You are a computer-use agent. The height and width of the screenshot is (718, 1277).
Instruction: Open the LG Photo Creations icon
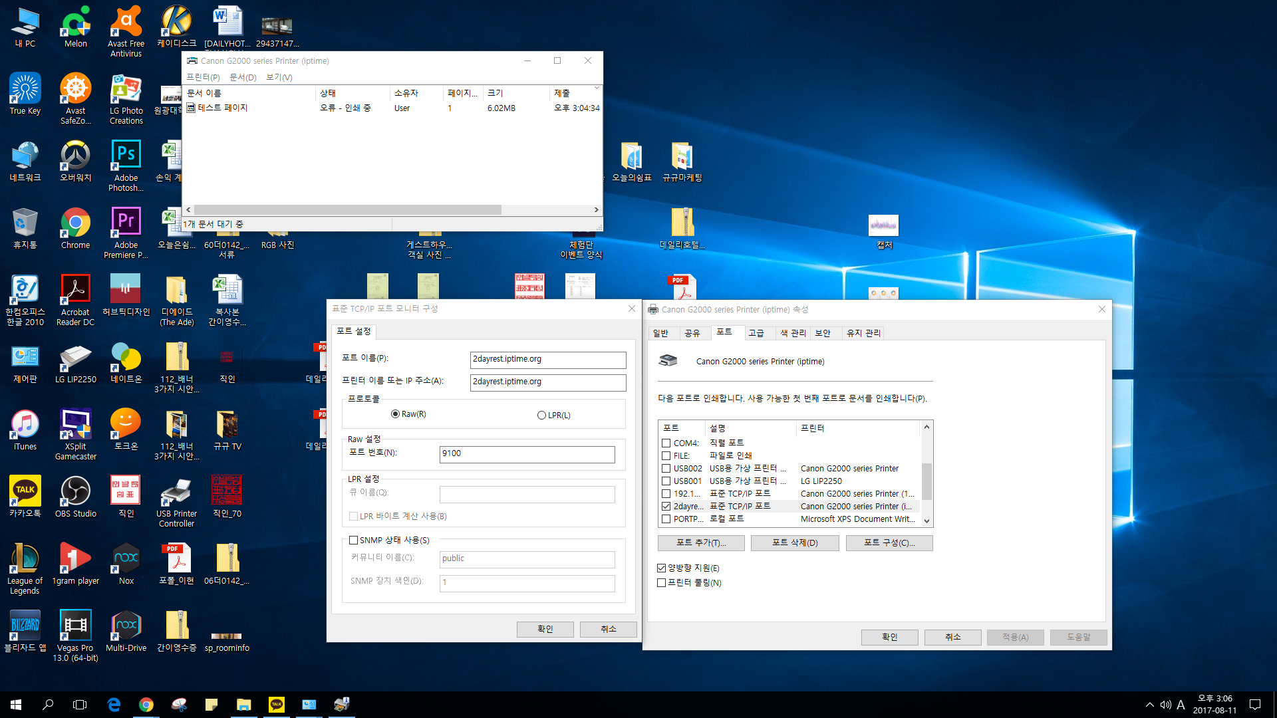126,98
